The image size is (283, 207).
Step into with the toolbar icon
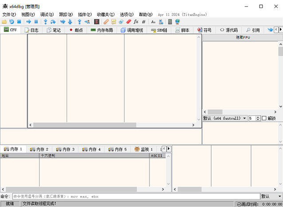pos(46,22)
